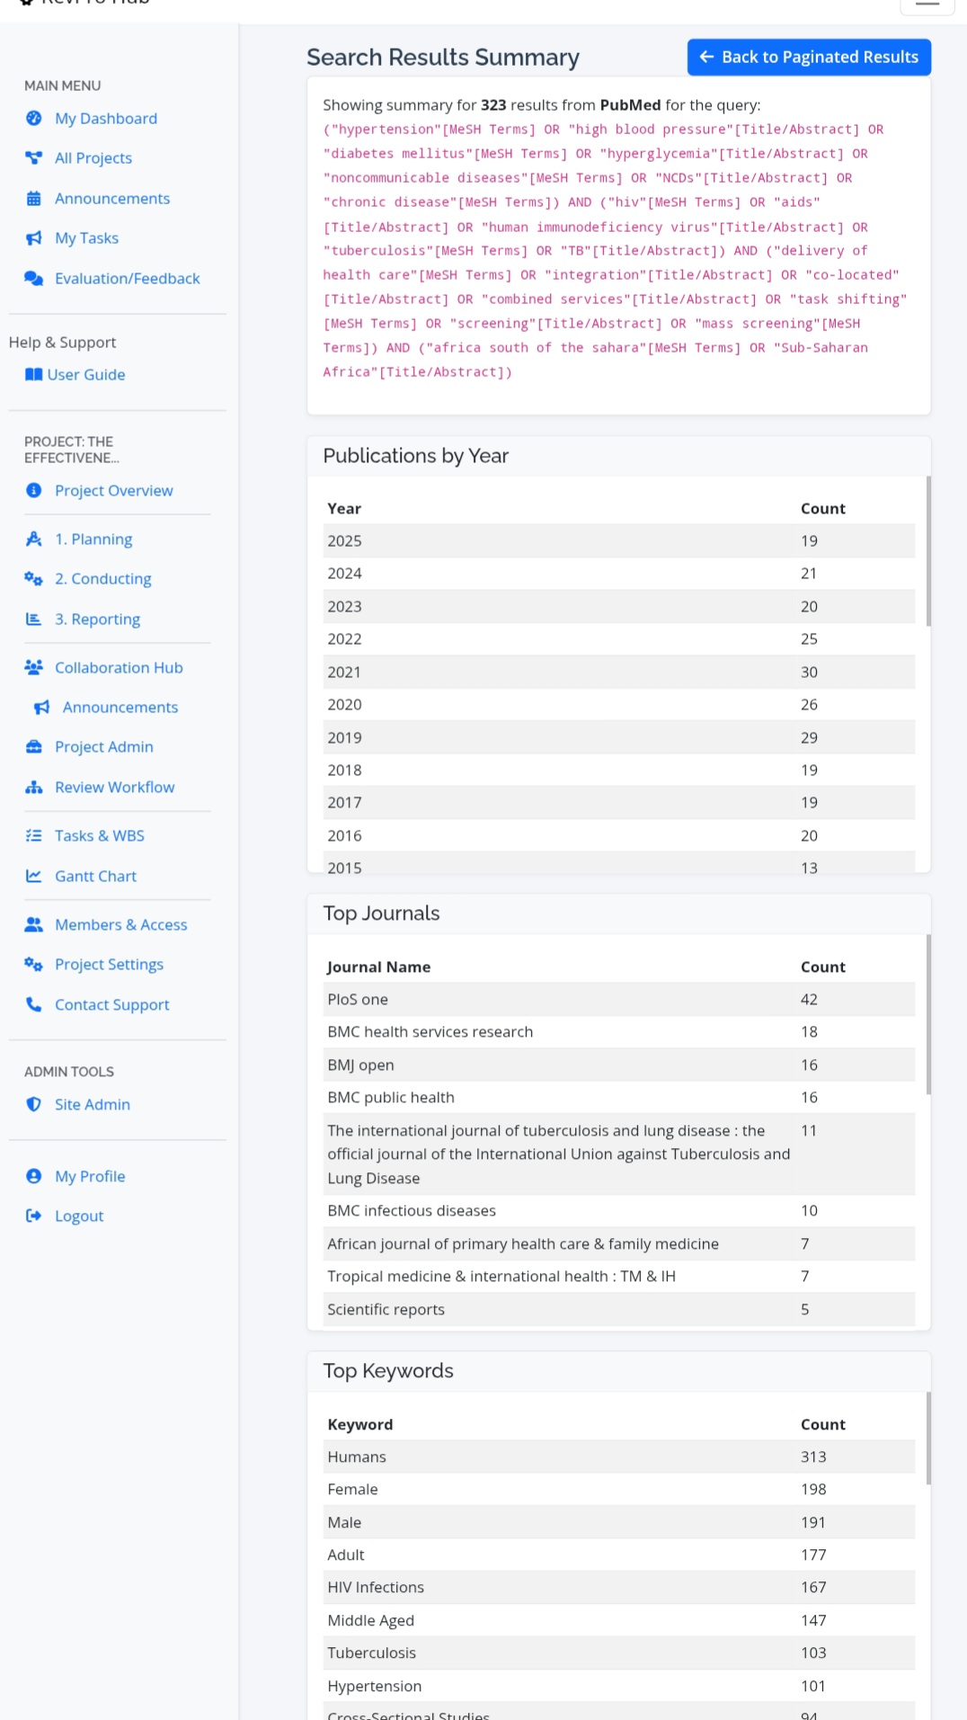Click the All Projects diagram icon
This screenshot has width=967, height=1720.
pos(34,158)
